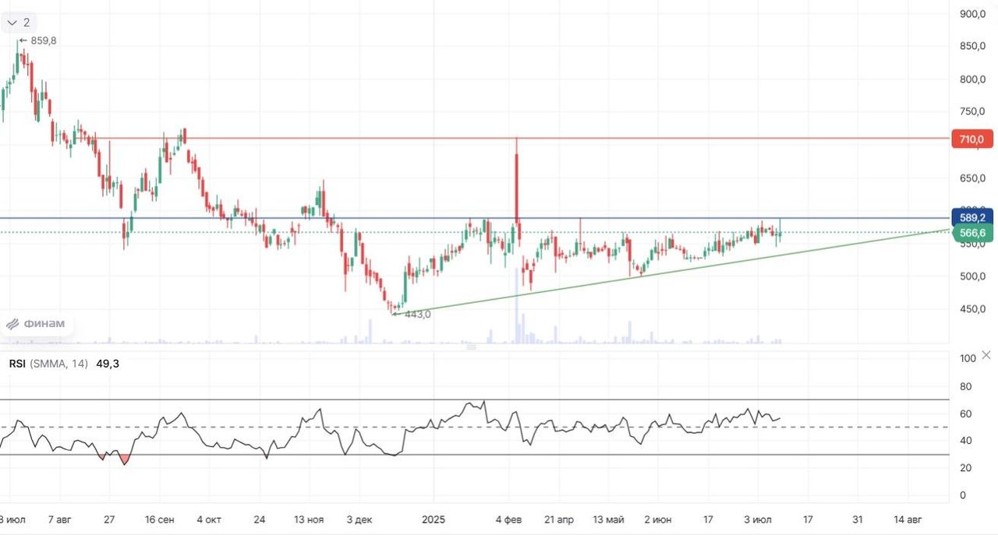998x535 pixels.
Task: Click the 900,0 price axis label
Action: pyautogui.click(x=971, y=14)
